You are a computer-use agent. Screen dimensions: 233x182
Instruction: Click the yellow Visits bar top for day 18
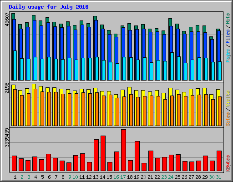coord(129,91)
